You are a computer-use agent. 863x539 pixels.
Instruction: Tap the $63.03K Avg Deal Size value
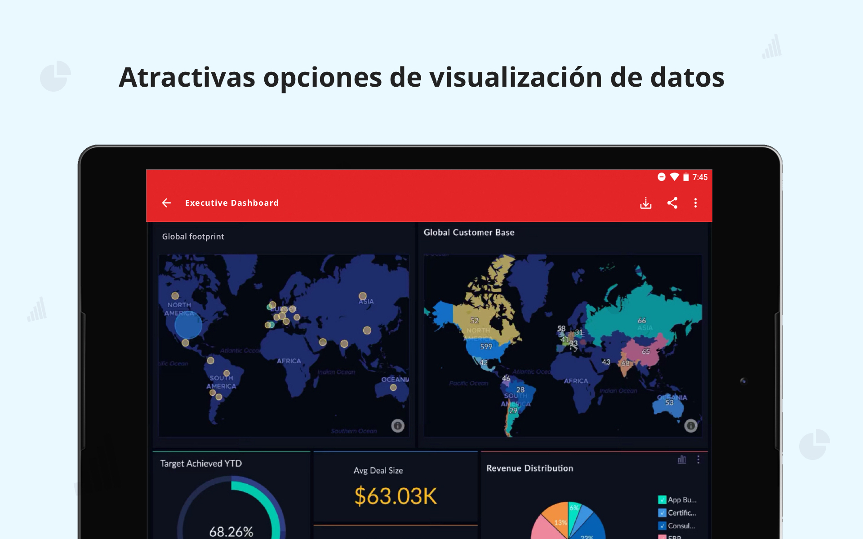pos(396,496)
